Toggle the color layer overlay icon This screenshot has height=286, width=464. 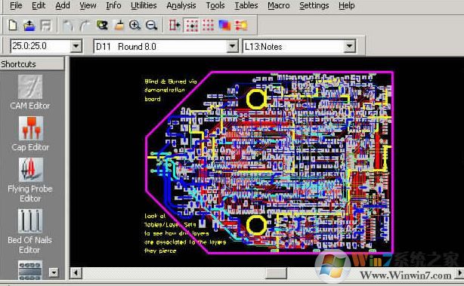pyautogui.click(x=224, y=26)
